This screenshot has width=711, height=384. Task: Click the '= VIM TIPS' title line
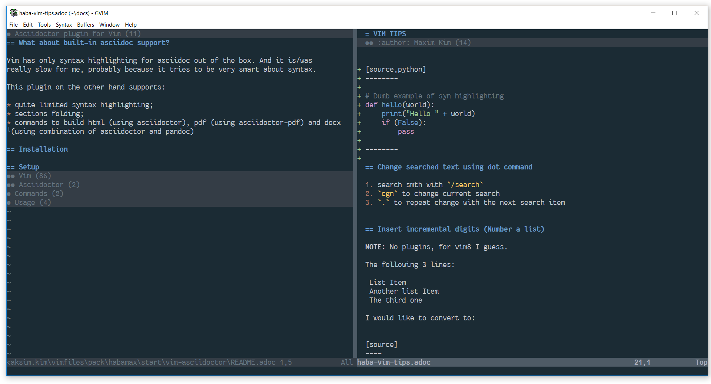(x=386, y=34)
